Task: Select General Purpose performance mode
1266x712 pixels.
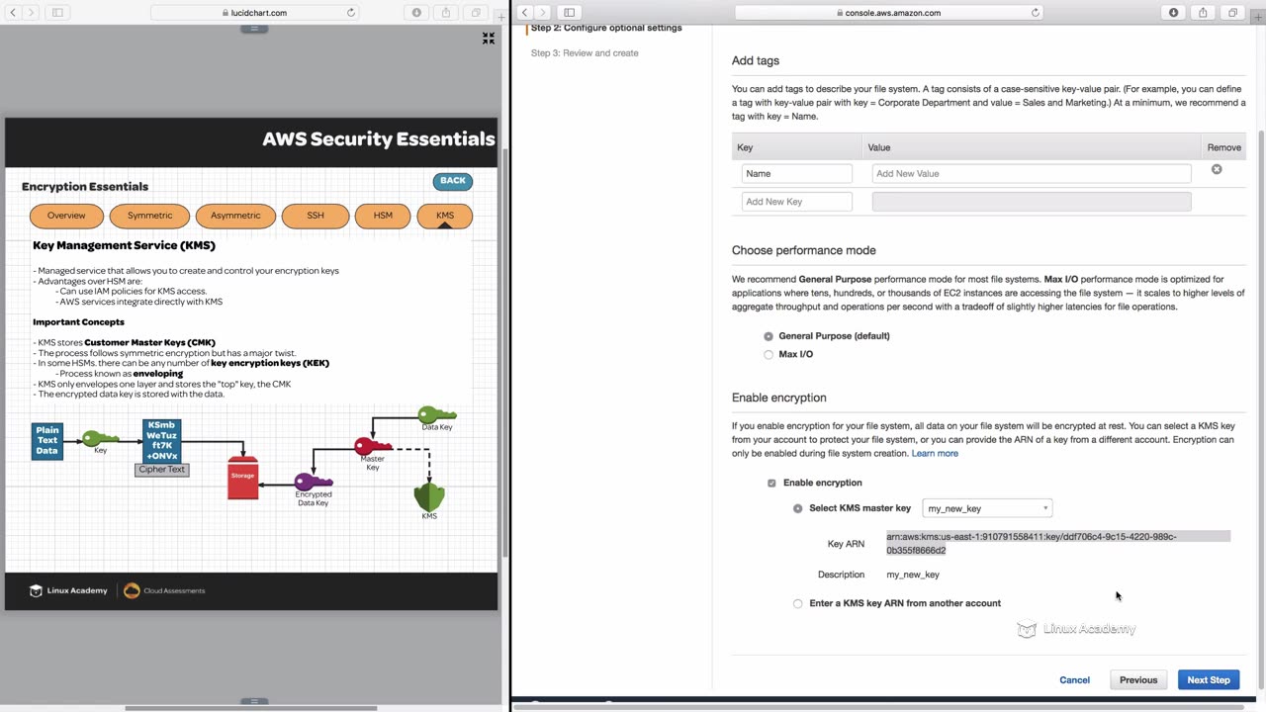Action: pyautogui.click(x=769, y=336)
